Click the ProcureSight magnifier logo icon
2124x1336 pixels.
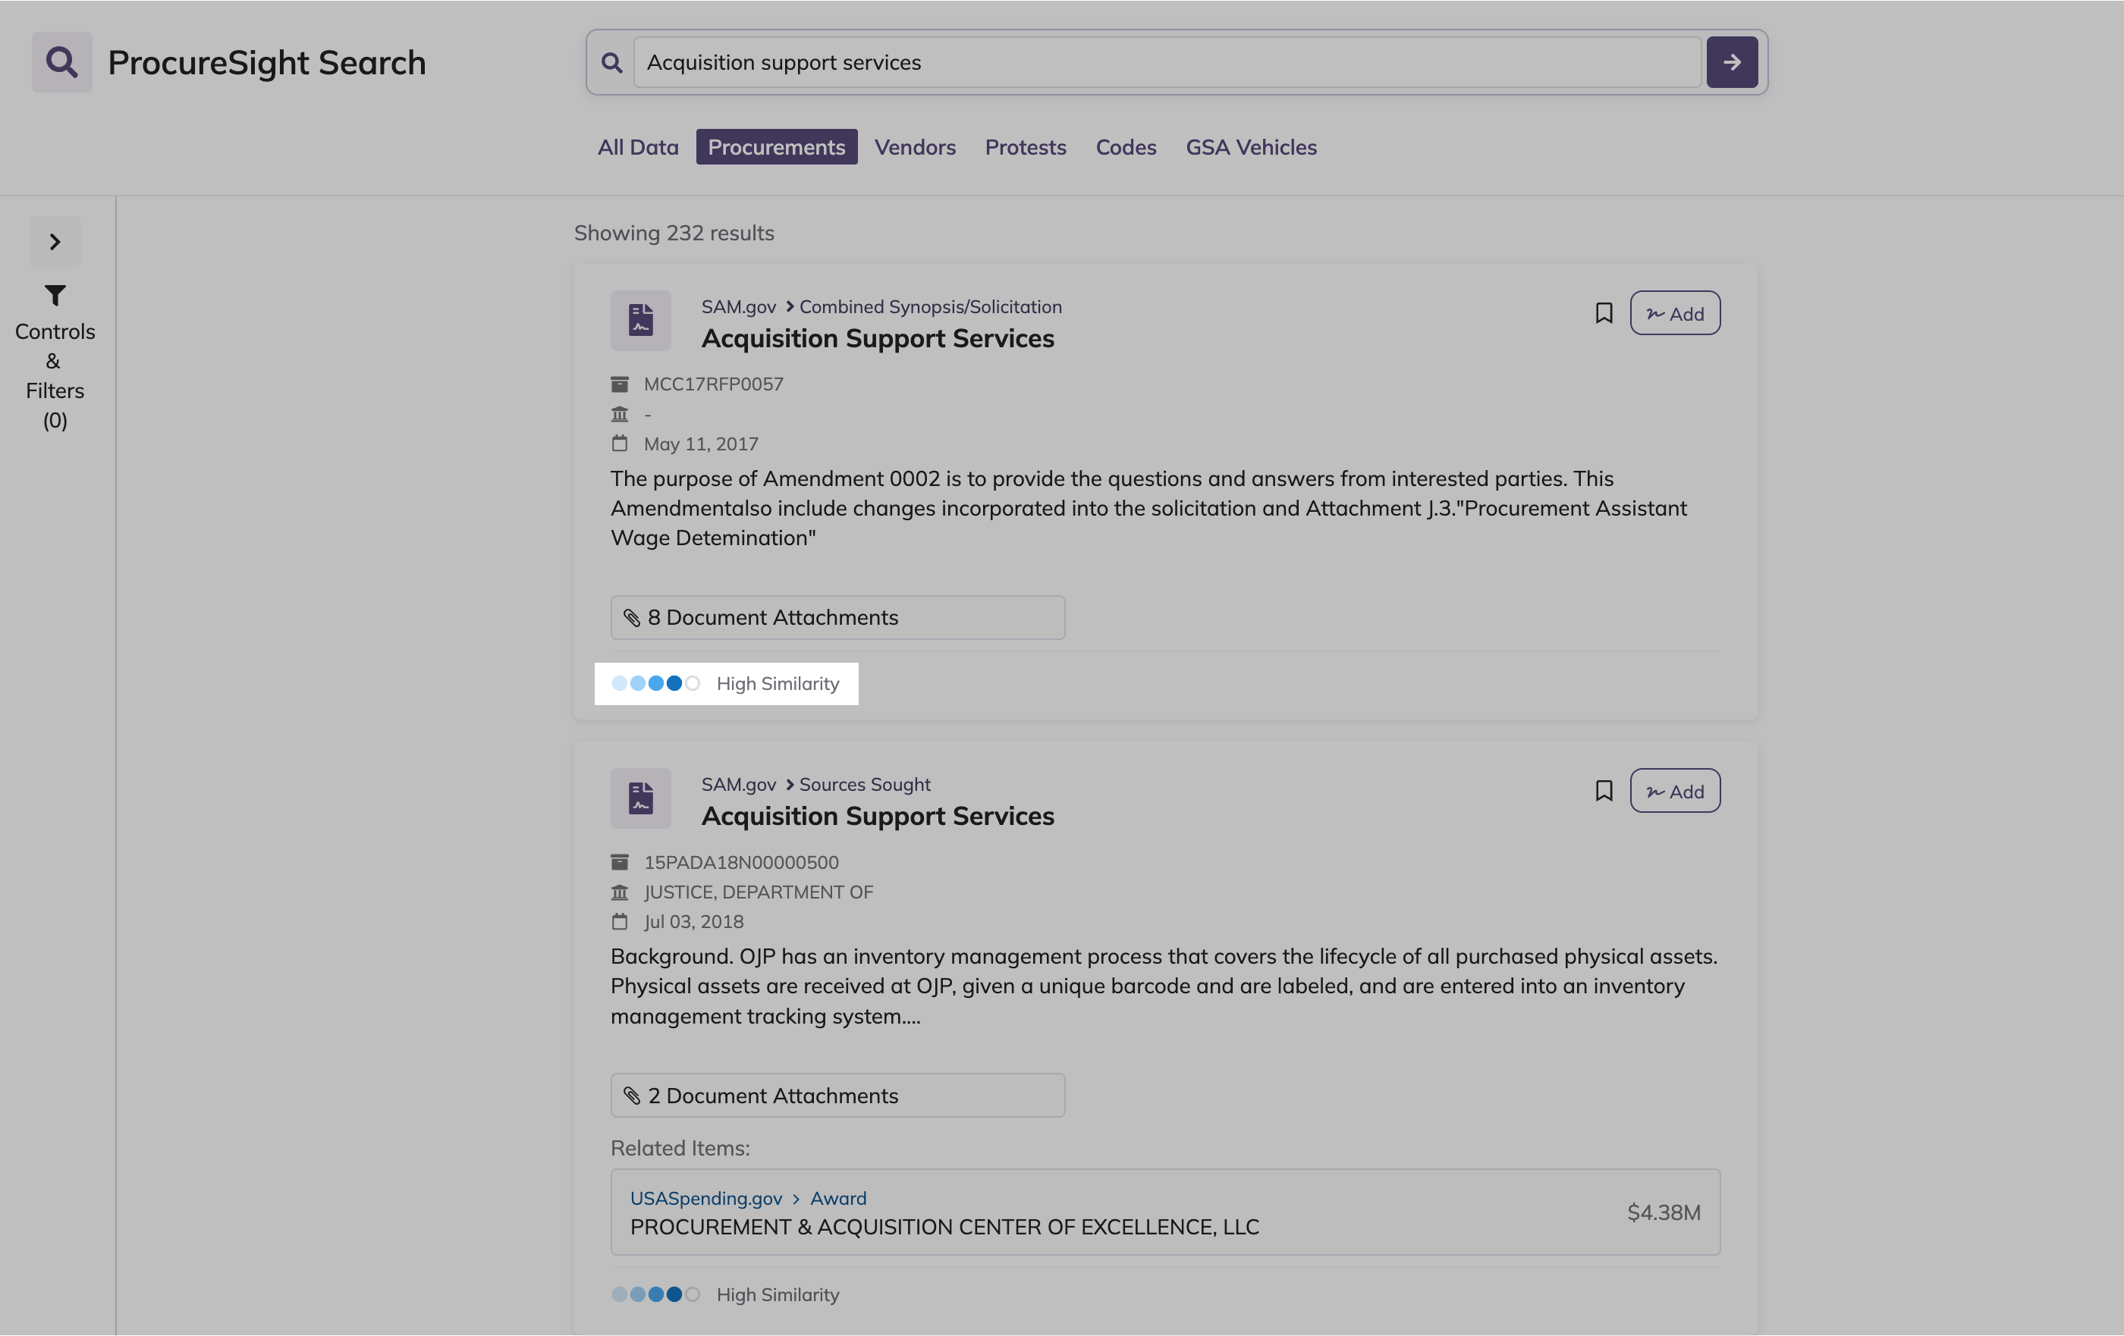[x=61, y=61]
